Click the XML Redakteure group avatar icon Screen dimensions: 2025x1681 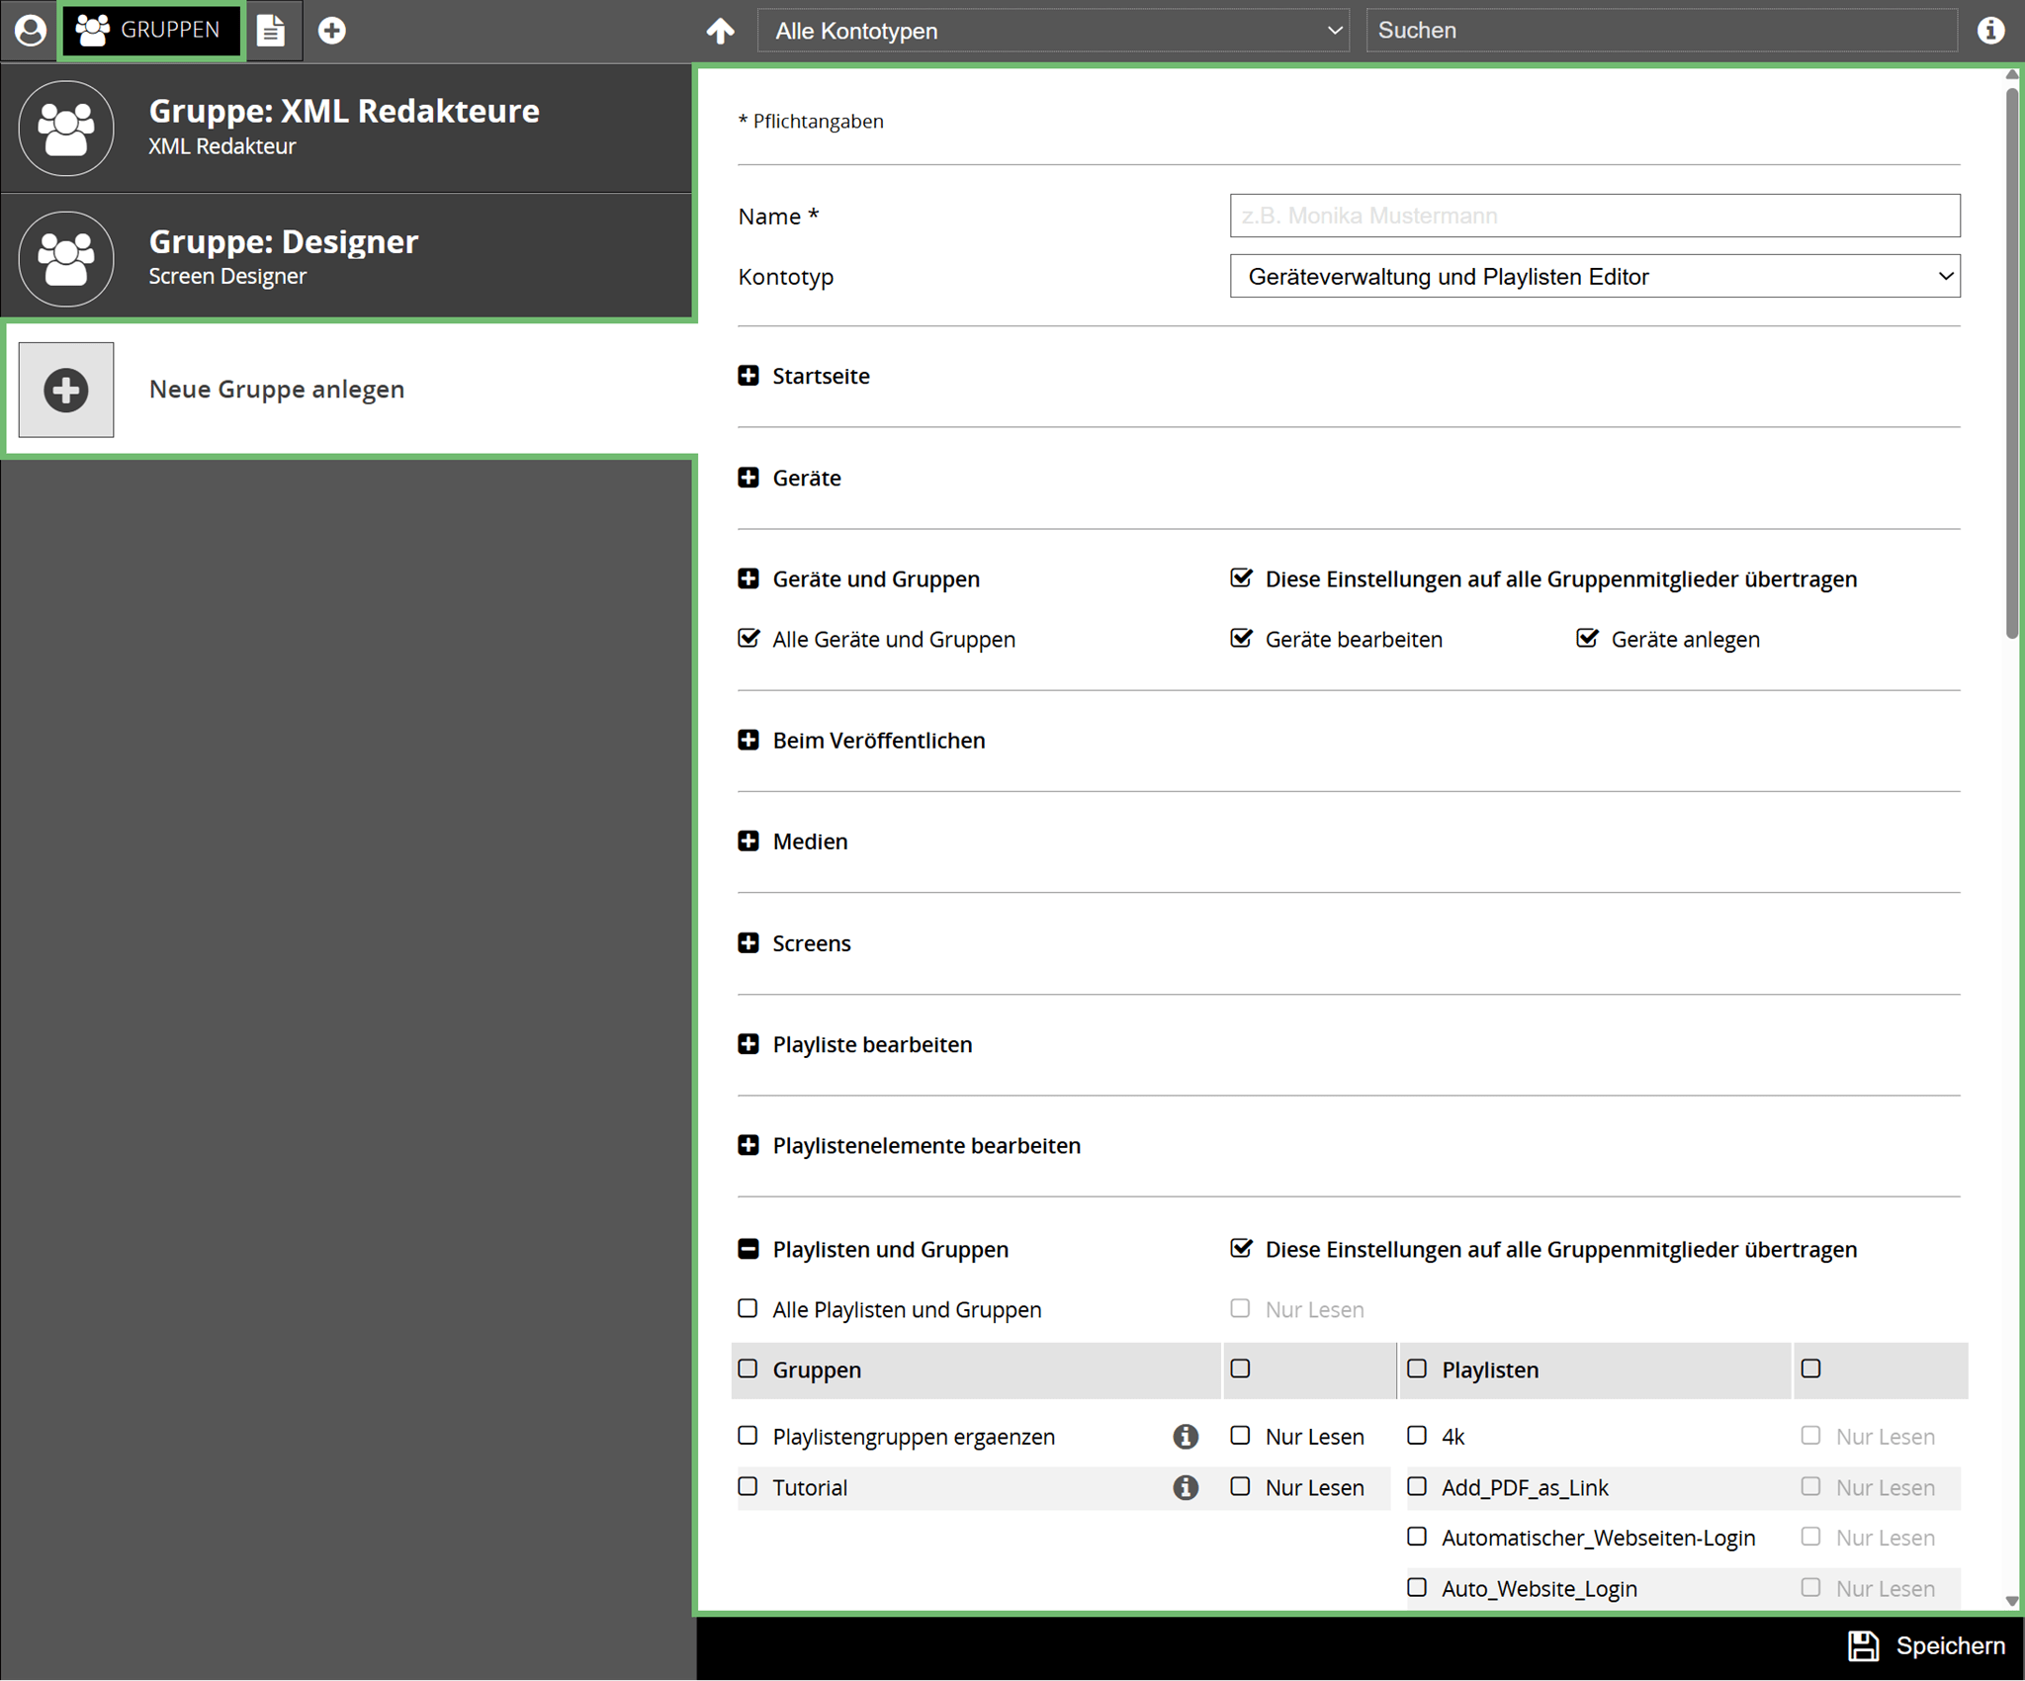point(66,129)
